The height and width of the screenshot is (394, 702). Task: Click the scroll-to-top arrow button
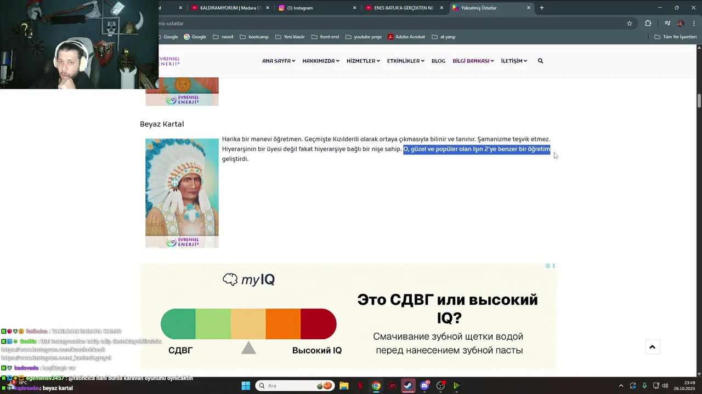coord(652,347)
